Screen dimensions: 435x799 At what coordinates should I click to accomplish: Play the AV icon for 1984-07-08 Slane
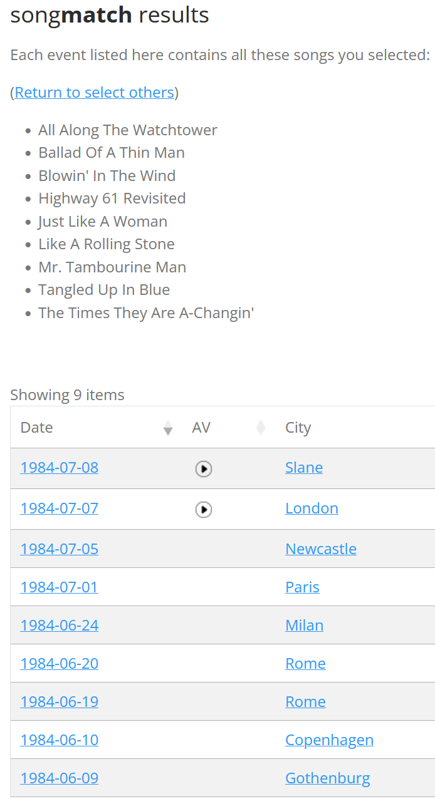(x=204, y=468)
